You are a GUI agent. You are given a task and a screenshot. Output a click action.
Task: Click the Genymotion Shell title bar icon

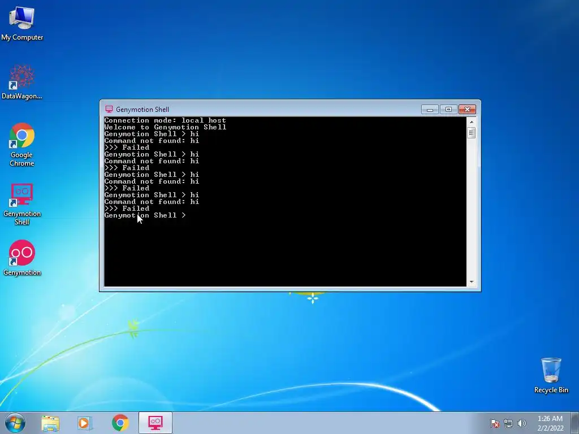pos(109,109)
